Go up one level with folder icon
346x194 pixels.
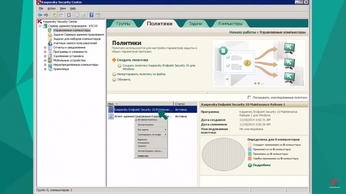[x=54, y=15]
